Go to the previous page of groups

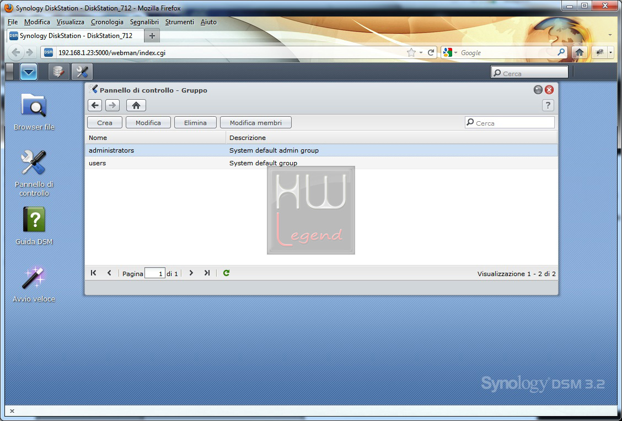[109, 273]
